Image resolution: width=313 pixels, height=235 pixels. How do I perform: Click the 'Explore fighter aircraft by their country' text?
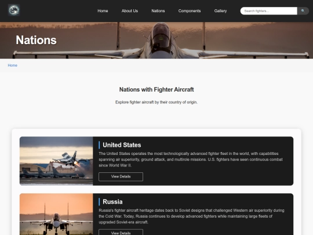coord(156,102)
